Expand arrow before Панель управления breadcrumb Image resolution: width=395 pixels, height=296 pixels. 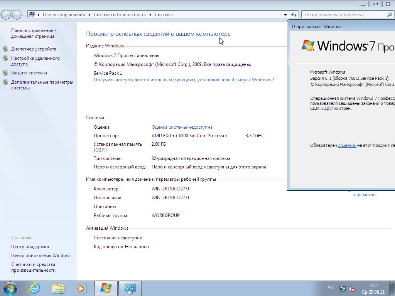click(x=39, y=15)
